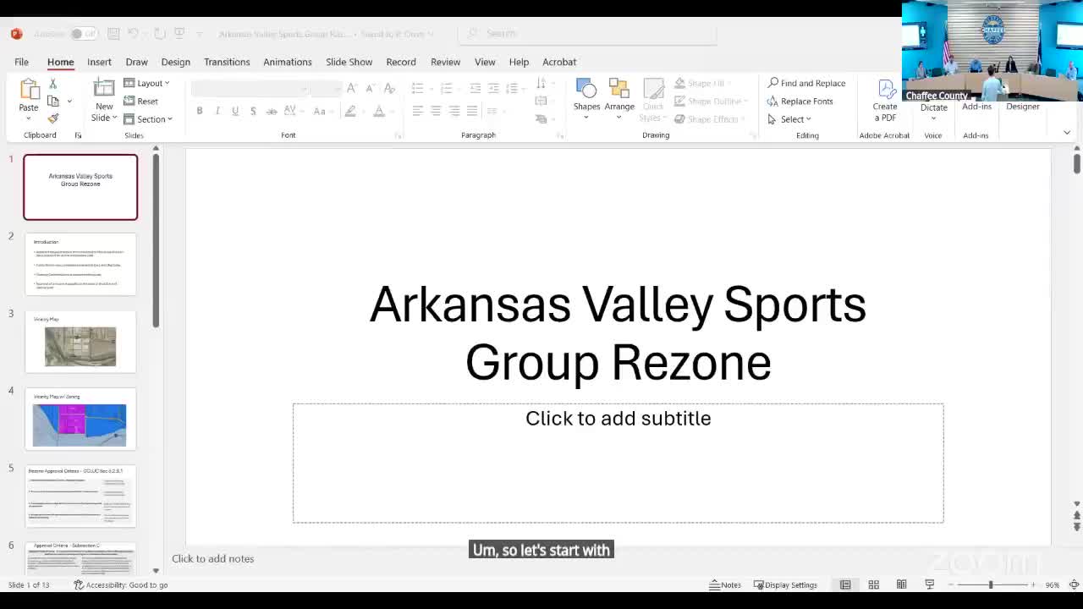Reset the slide layout
The height and width of the screenshot is (609, 1083).
click(x=141, y=101)
